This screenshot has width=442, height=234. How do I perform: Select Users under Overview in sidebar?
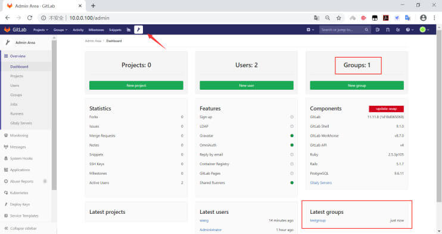pyautogui.click(x=15, y=86)
